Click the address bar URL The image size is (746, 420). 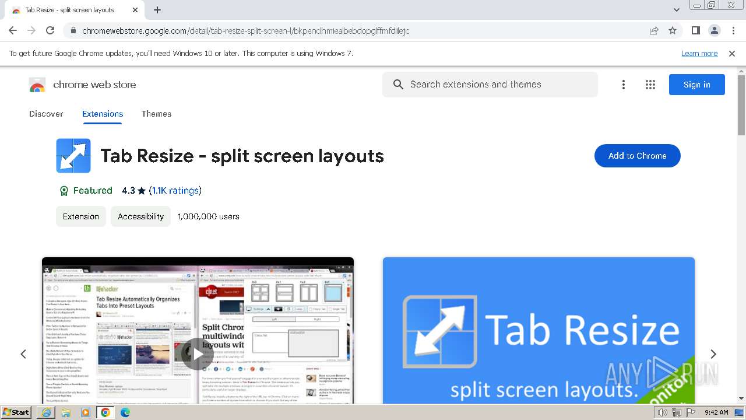coord(246,31)
